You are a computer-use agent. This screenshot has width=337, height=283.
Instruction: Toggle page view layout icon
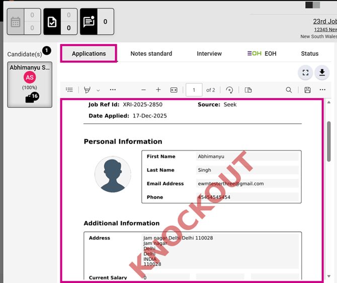tap(248, 90)
